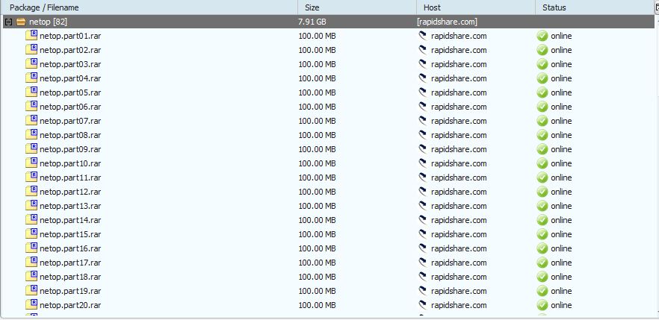This screenshot has width=659, height=320.
Task: Select file name netop.part05.rar
Action: click(70, 92)
